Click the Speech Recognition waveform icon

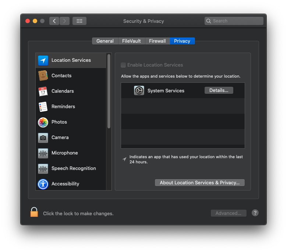(43, 168)
